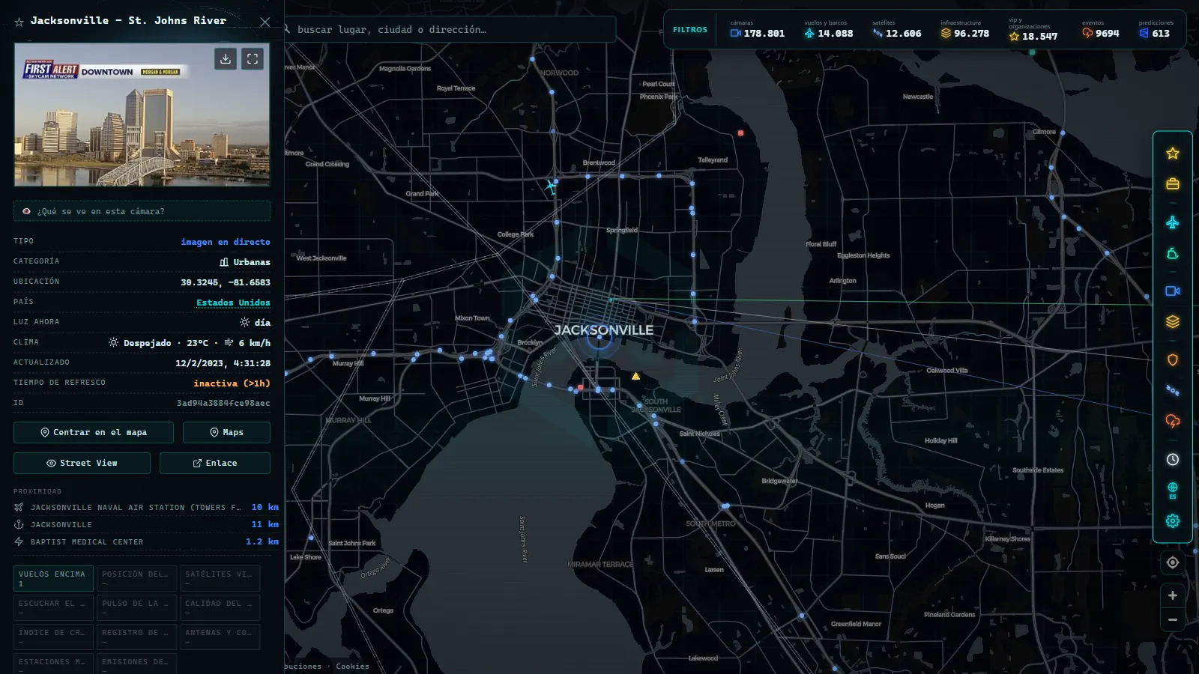Expand camera image to fullscreen
The height and width of the screenshot is (674, 1199).
[253, 58]
